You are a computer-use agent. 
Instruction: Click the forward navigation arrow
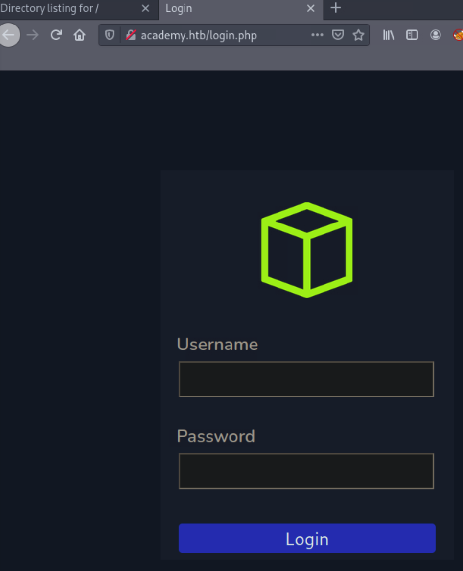33,35
